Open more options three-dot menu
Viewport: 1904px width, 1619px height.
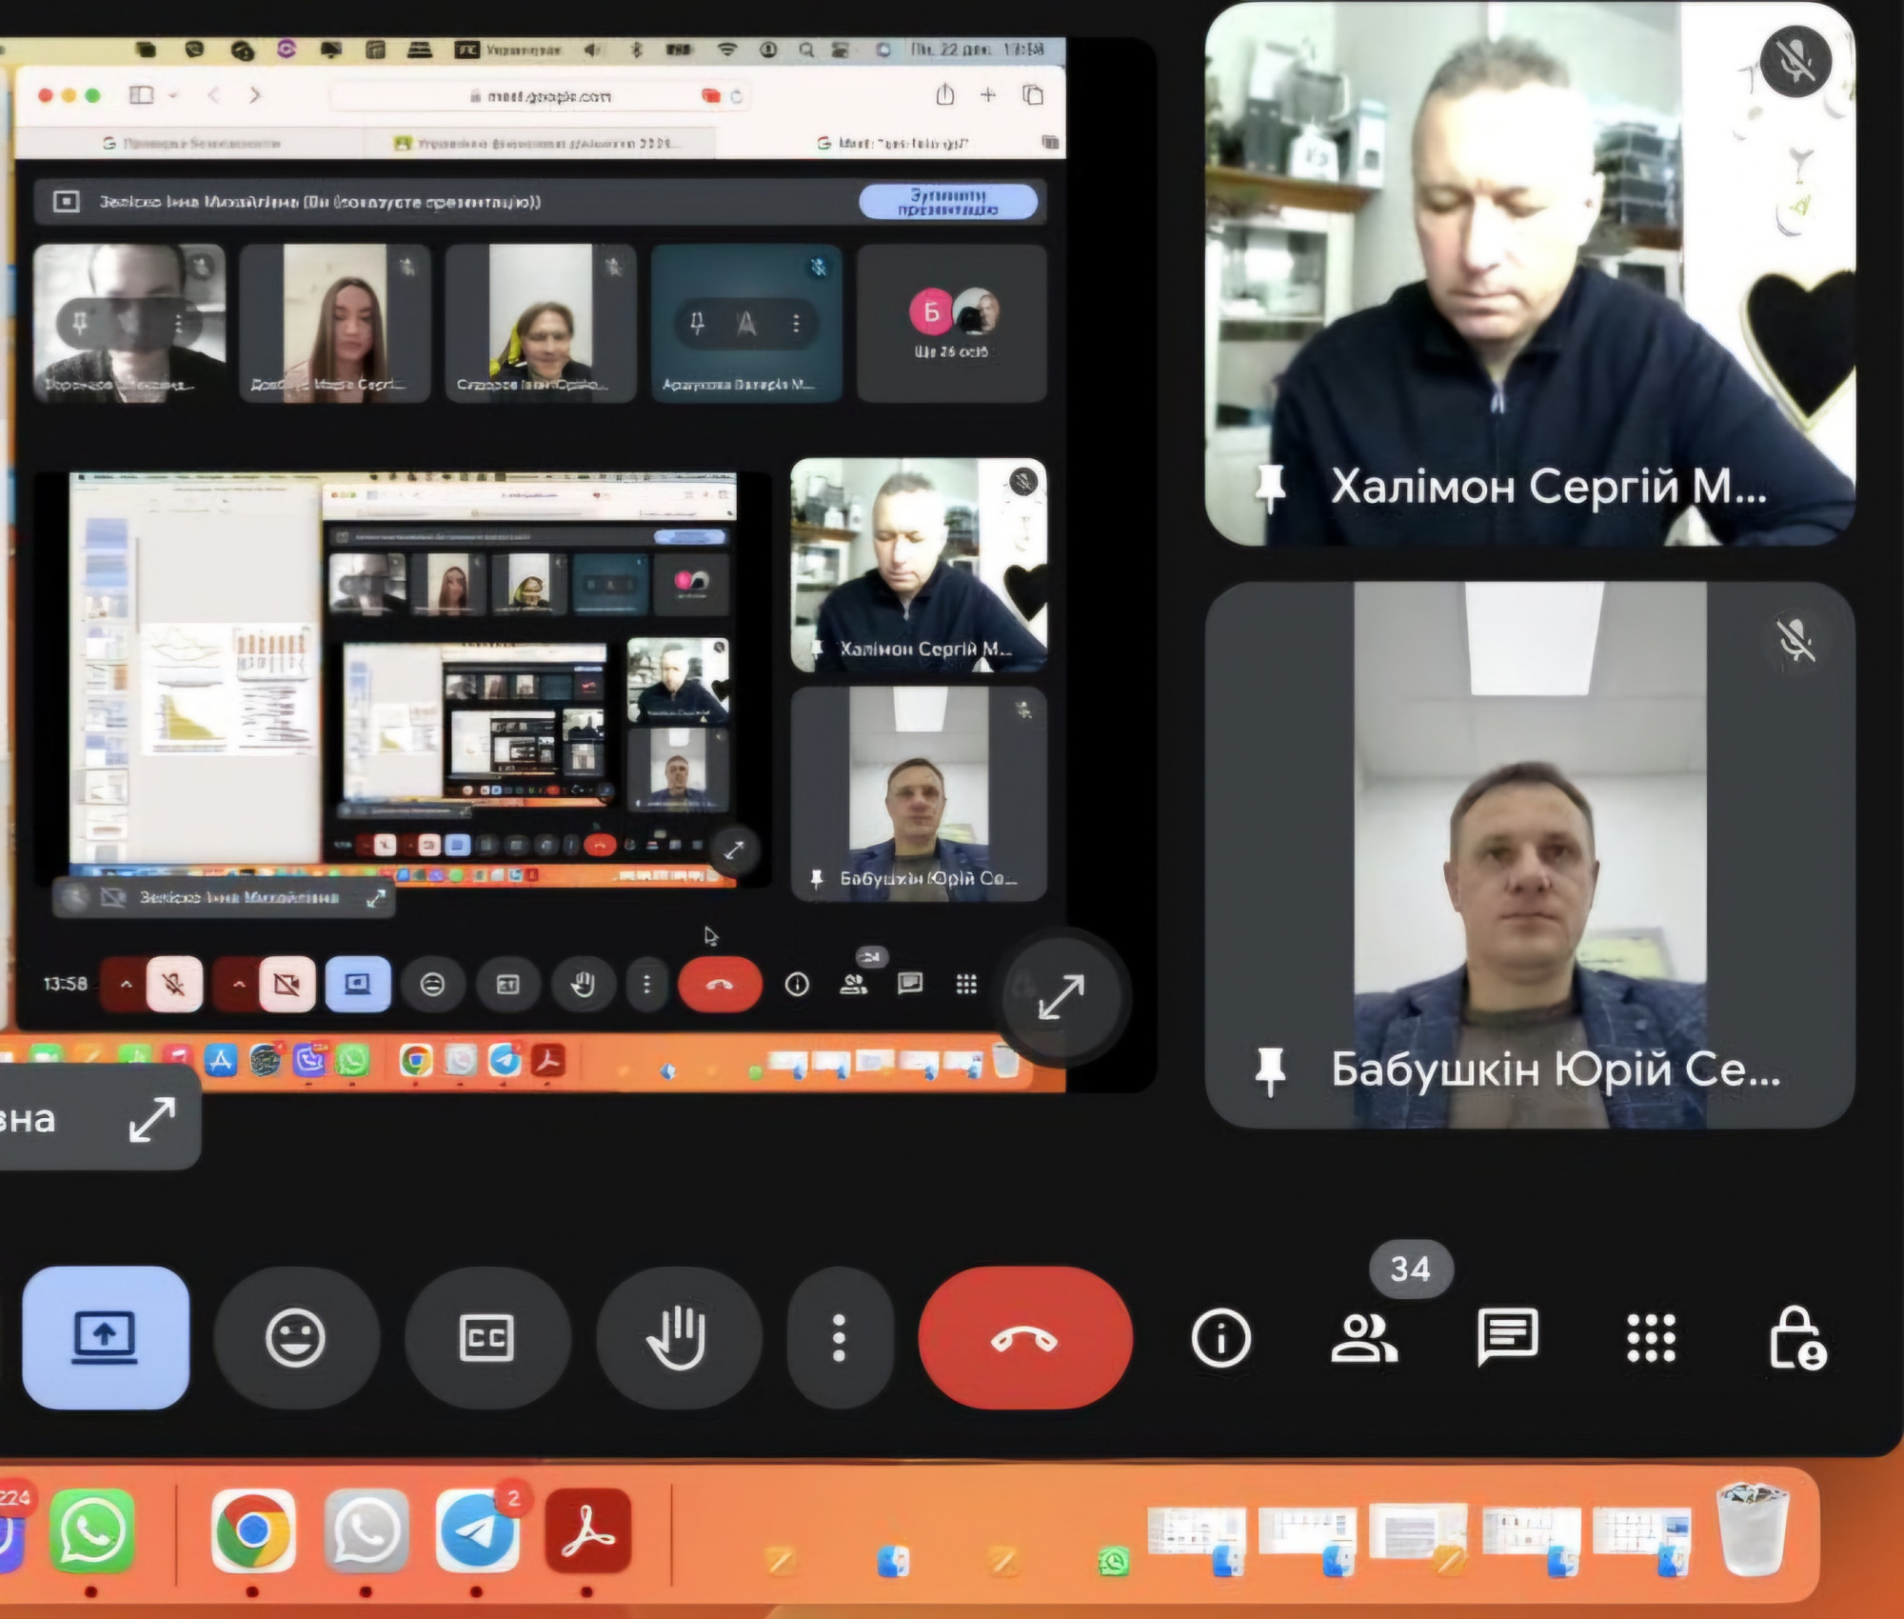pos(839,1338)
